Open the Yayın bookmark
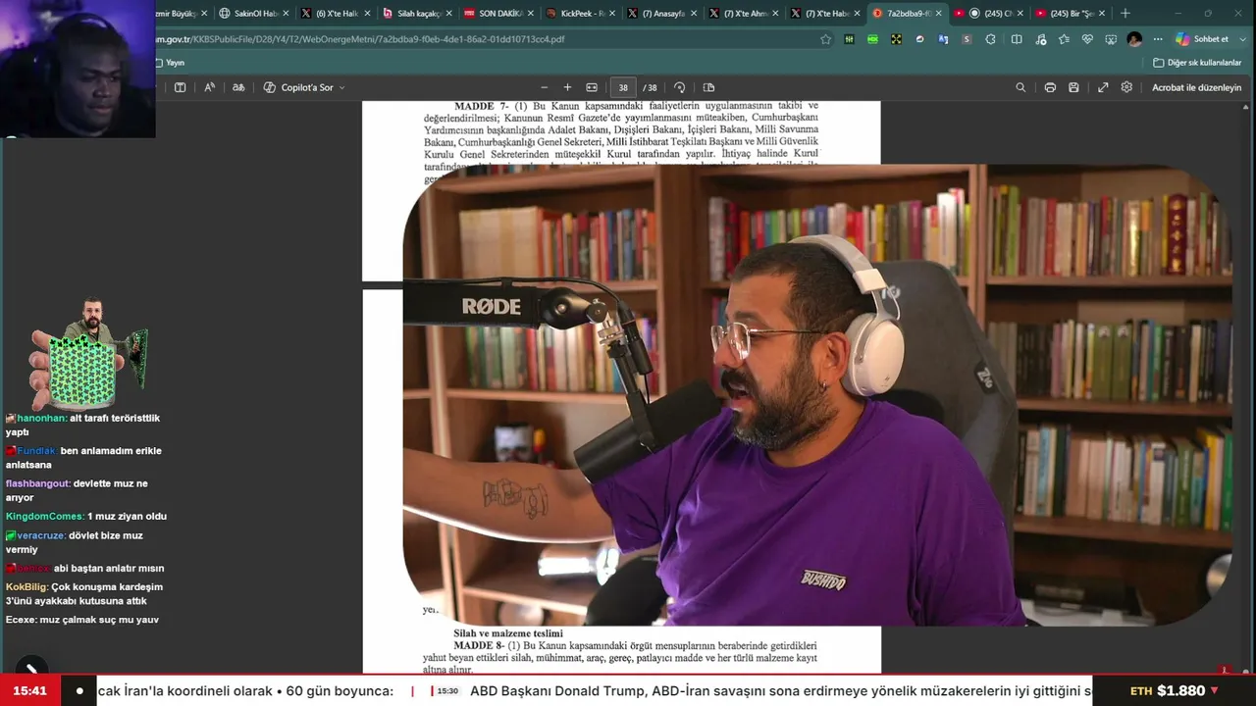Viewport: 1256px width, 706px height. (x=169, y=63)
